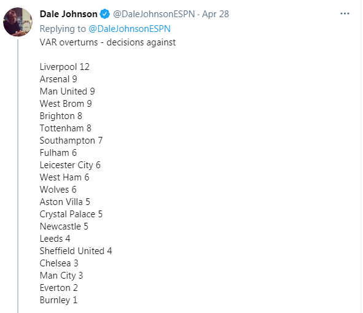The width and height of the screenshot is (363, 313).
Task: Click the 'Man City 3' line
Action: click(61, 276)
